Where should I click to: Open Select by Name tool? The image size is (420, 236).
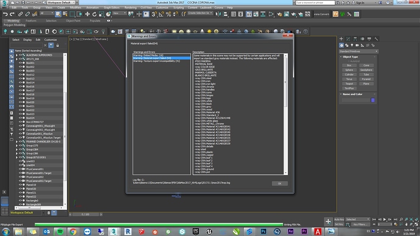point(65,14)
